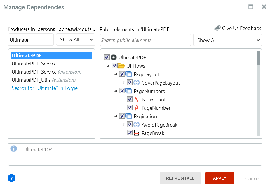The width and height of the screenshot is (270, 192).
Task: Click the PageBreak widget icon
Action: pyautogui.click(x=137, y=133)
